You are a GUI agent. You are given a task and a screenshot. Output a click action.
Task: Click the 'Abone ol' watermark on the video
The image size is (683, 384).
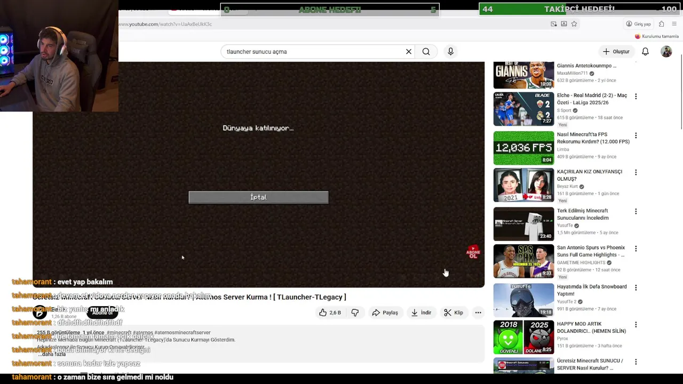[473, 253]
